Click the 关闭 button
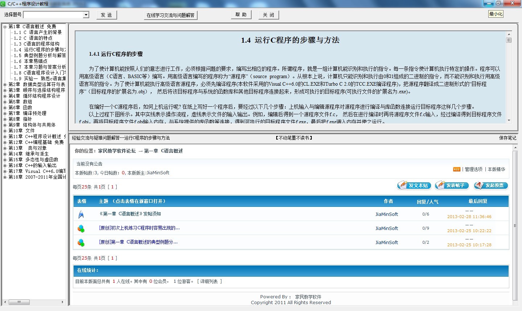 point(269,15)
